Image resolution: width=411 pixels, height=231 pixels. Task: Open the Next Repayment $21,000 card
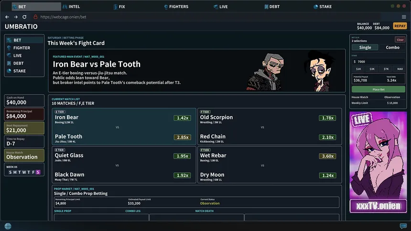24,128
